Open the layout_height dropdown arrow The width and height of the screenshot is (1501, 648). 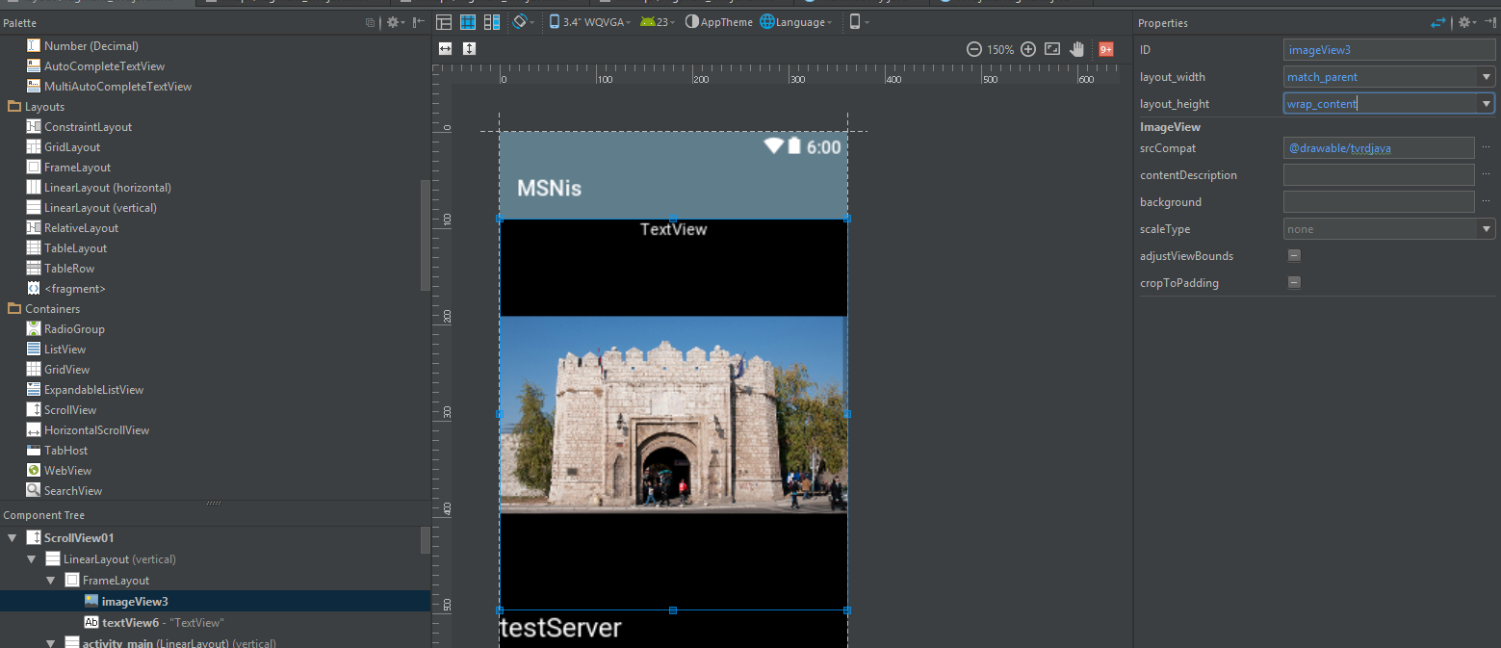coord(1487,104)
